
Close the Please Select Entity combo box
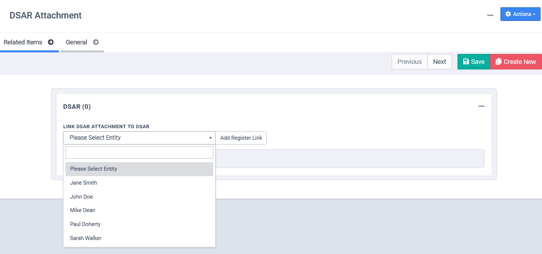click(x=139, y=138)
